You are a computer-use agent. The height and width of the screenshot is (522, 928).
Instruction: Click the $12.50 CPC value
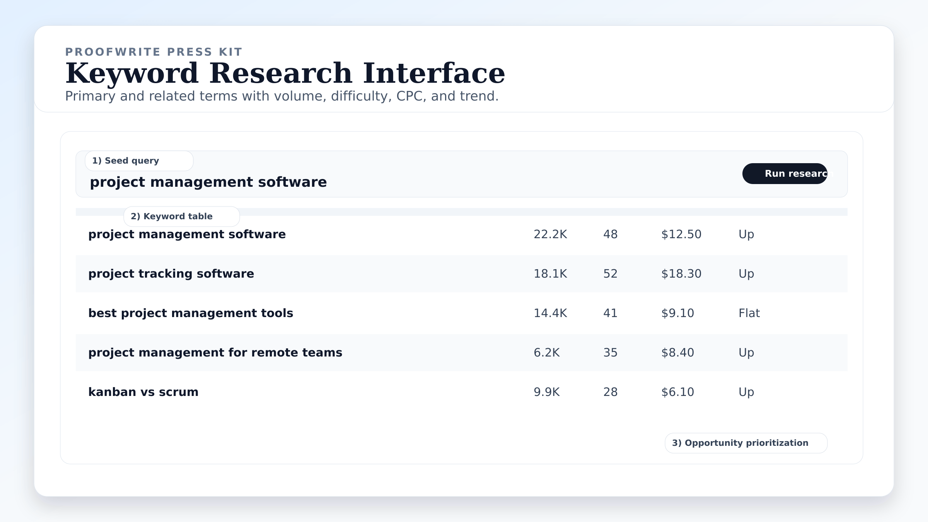pyautogui.click(x=681, y=234)
